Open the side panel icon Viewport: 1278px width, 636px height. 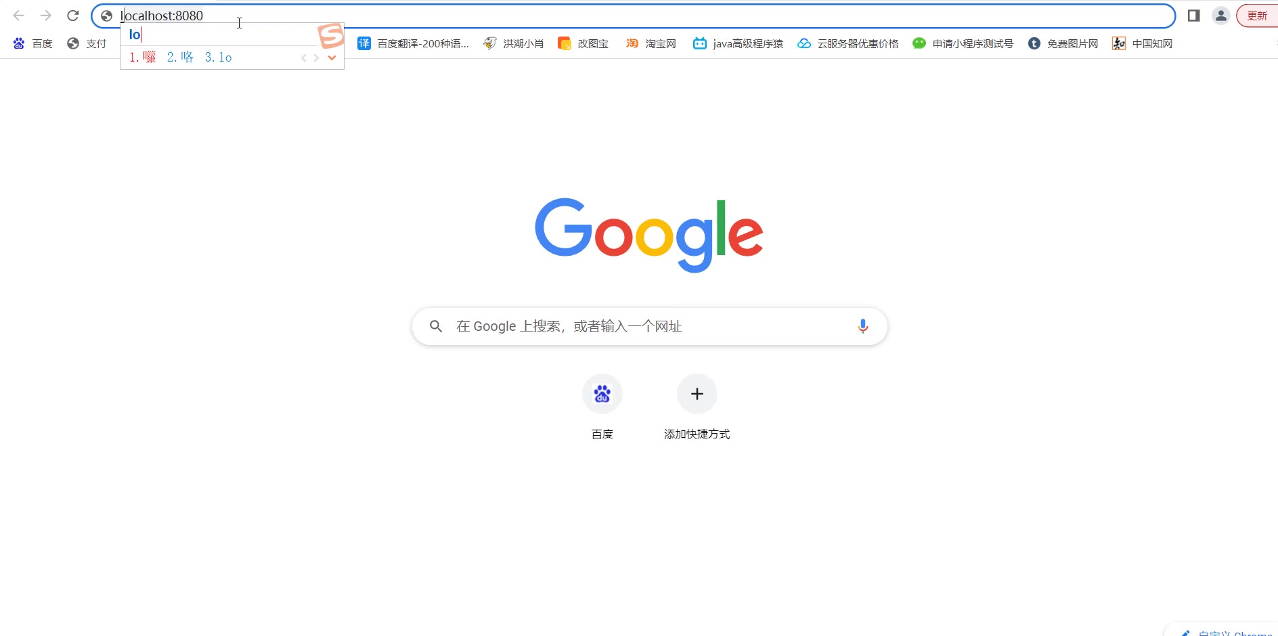tap(1193, 16)
